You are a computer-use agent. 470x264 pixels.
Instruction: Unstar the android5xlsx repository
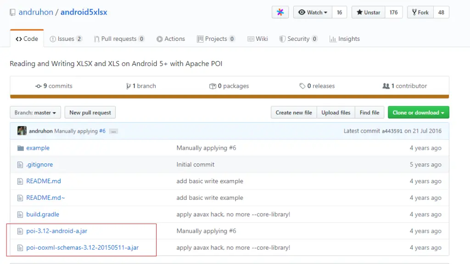[x=369, y=12]
